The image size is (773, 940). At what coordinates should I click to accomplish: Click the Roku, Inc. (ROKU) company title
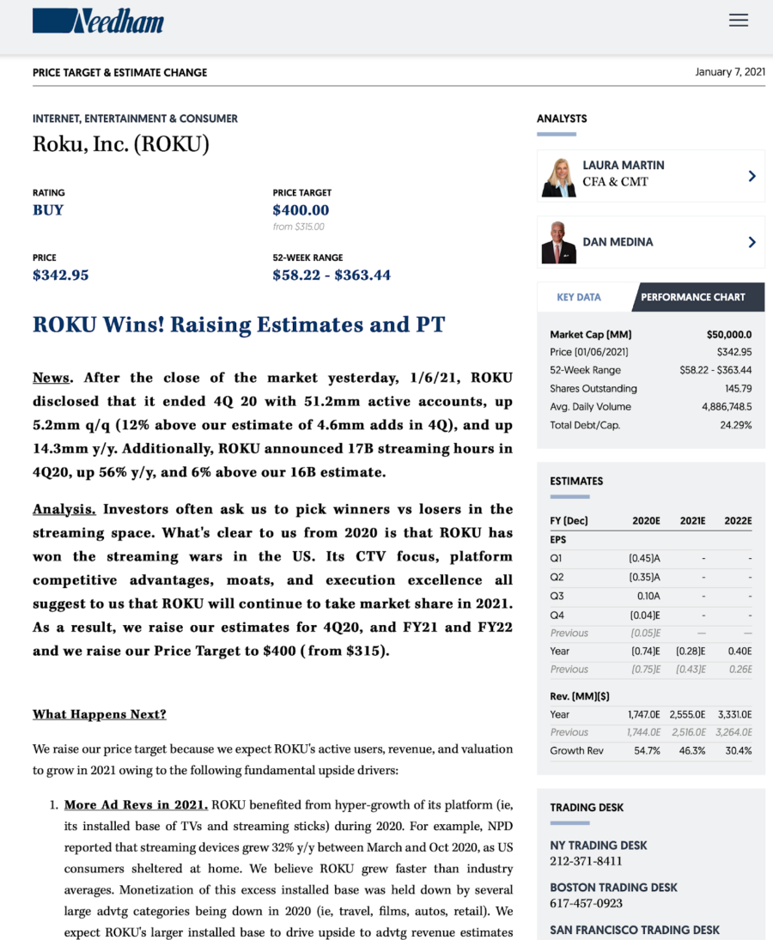coord(121,144)
